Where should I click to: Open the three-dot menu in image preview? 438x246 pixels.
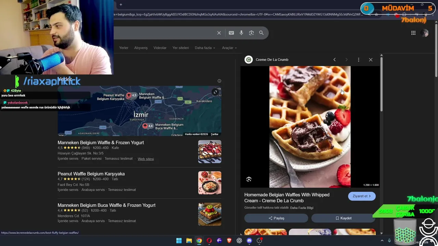358,59
